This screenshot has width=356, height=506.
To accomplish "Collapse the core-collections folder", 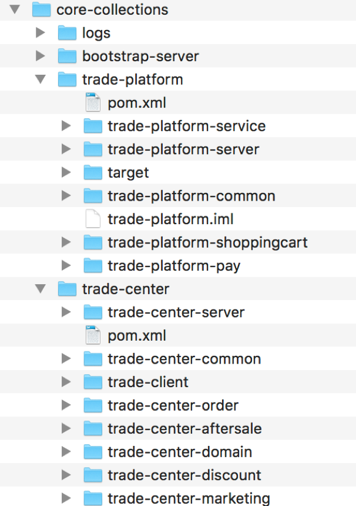I will coord(15,9).
